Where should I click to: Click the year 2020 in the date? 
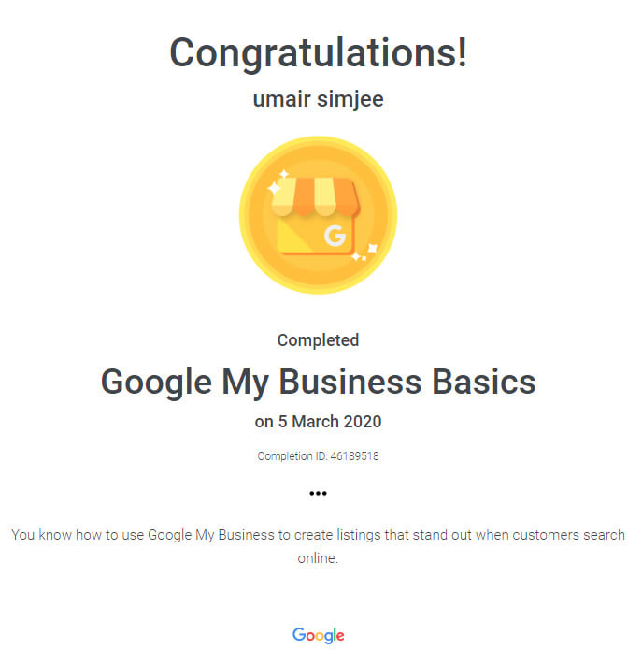point(363,422)
